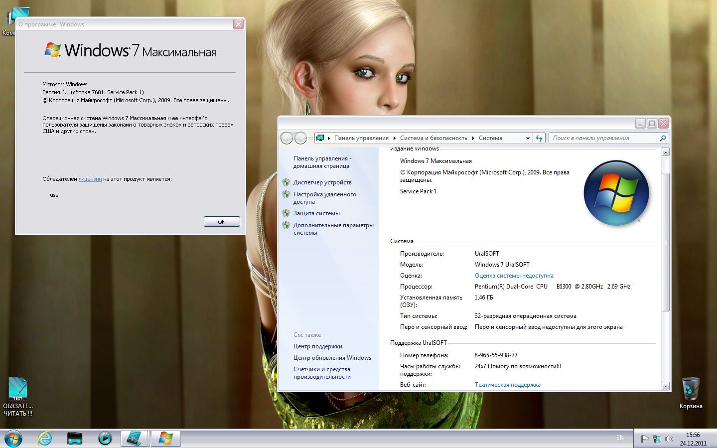Click shield icon beside Настройка удаленного доступа
The height and width of the screenshot is (448, 717).
[286, 194]
